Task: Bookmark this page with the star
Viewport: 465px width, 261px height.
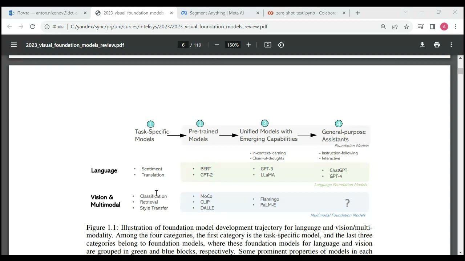Action: point(407,26)
